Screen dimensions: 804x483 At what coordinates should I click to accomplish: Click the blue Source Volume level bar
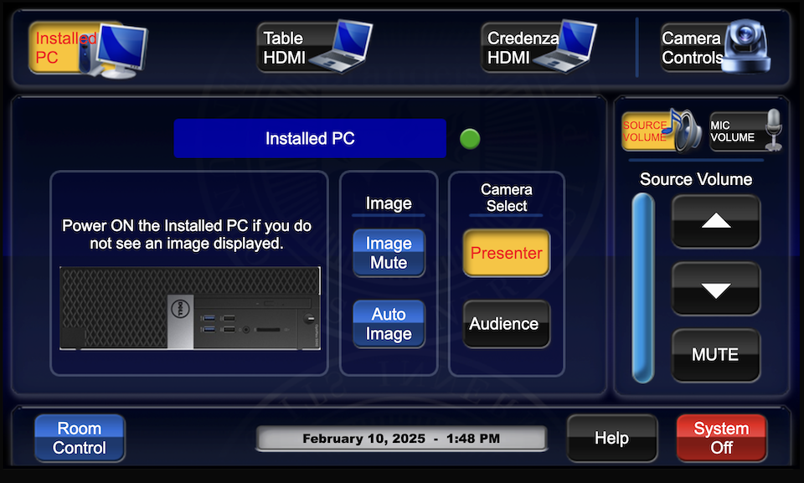click(642, 289)
